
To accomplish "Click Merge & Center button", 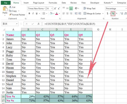I will [x=92, y=14].
